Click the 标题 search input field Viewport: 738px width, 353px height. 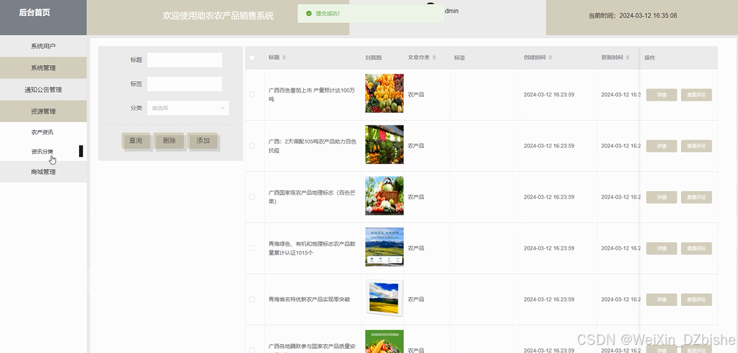[184, 60]
